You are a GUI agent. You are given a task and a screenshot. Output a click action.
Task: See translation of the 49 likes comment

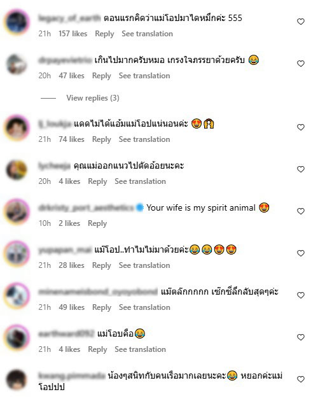(144, 307)
